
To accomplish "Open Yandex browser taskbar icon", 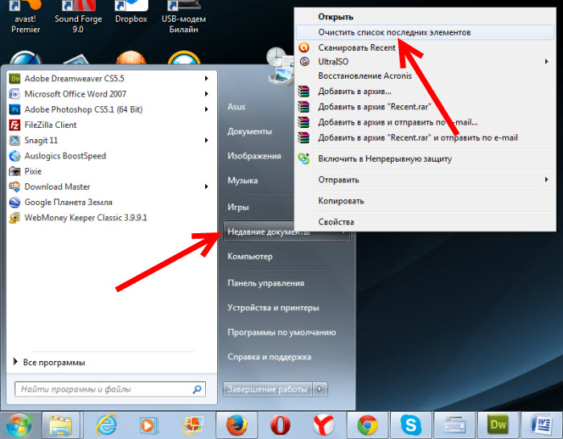I will click(324, 424).
